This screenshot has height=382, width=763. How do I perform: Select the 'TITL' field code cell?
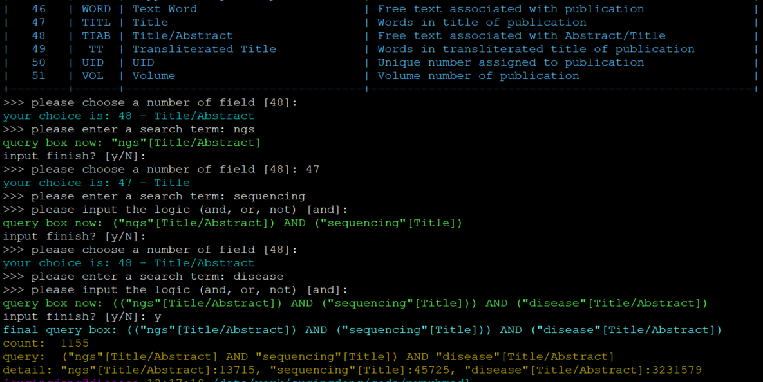96,23
